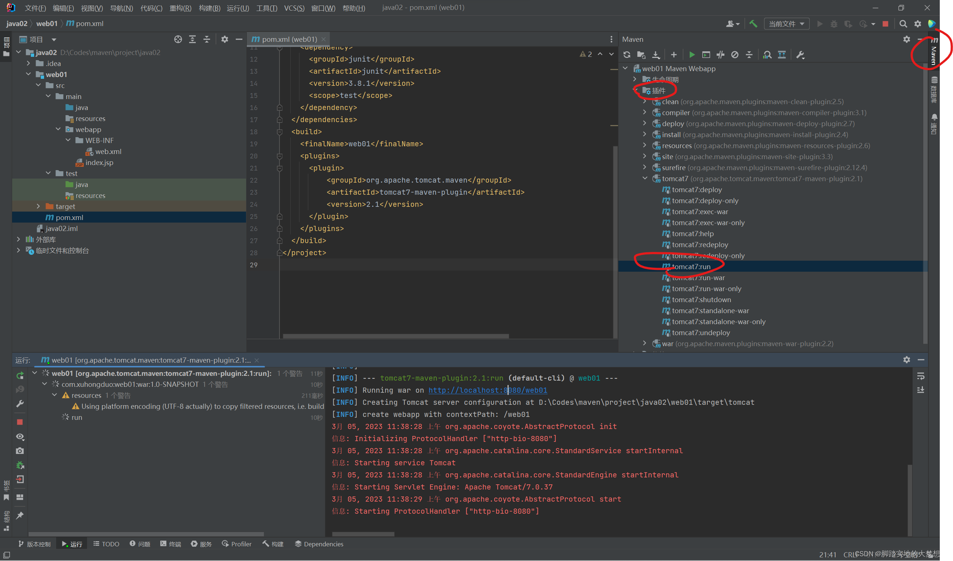Screen dimensions: 953x561
Task: Toggle offline mode in Maven toolbar
Action: [x=720, y=55]
